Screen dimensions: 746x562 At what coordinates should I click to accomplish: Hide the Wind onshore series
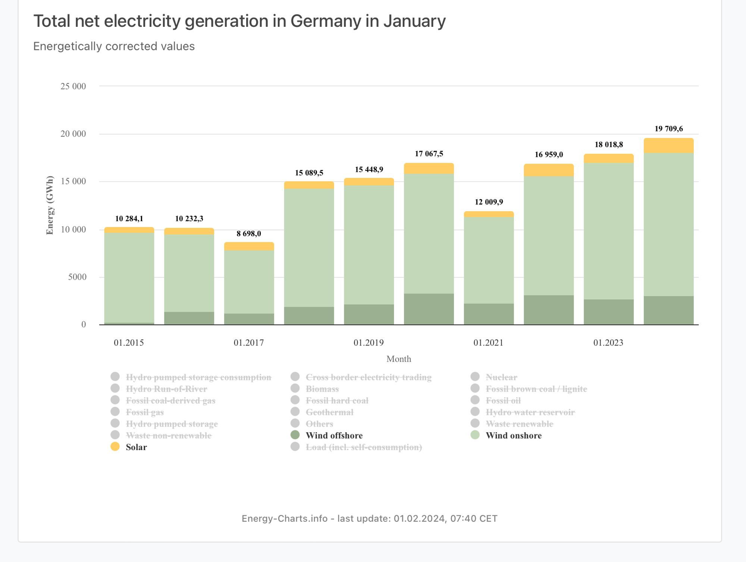point(506,435)
